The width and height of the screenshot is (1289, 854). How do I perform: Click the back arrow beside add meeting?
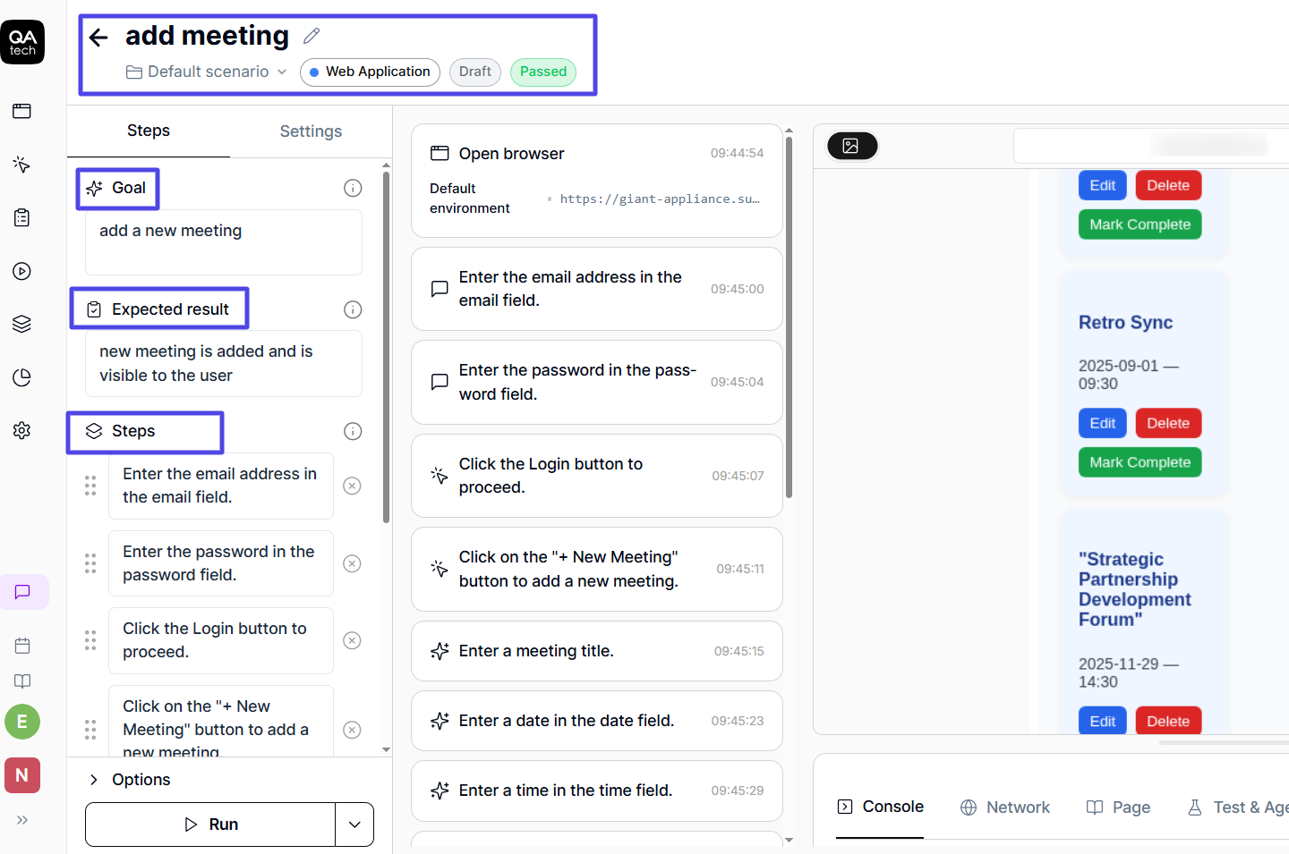point(98,38)
